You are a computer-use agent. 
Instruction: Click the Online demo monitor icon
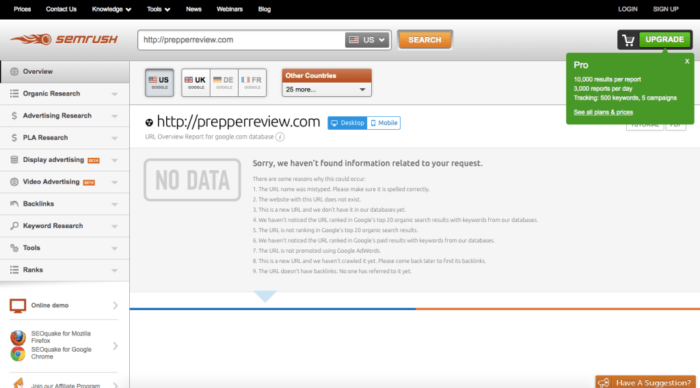pyautogui.click(x=18, y=305)
